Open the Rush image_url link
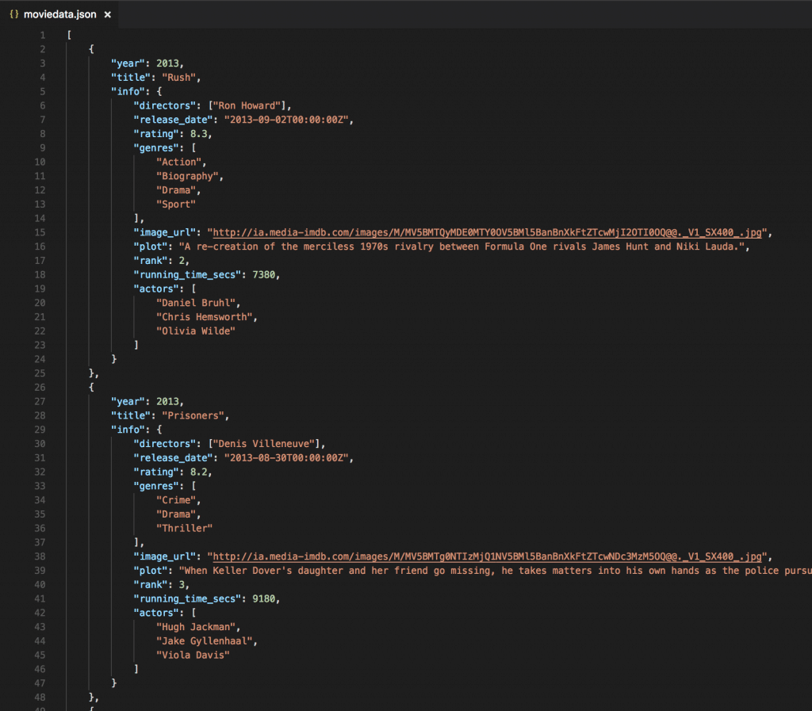Viewport: 812px width, 711px height. point(488,233)
